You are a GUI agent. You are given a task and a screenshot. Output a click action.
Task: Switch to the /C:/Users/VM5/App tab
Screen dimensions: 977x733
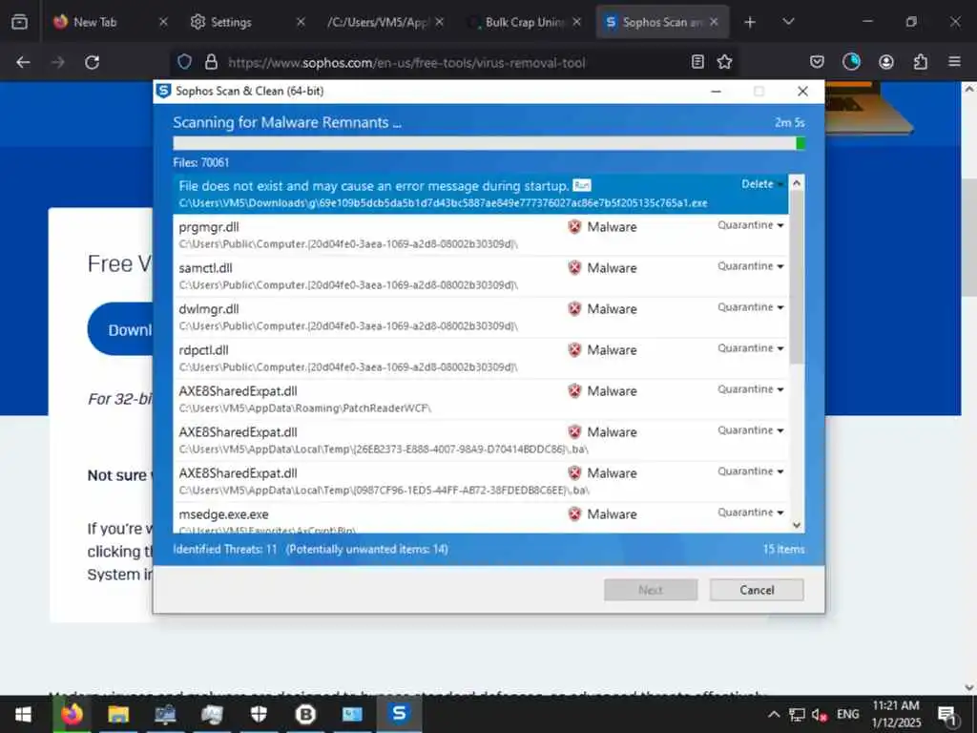(x=384, y=22)
